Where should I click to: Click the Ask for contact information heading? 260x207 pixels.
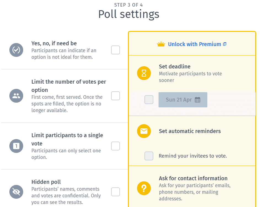193,178
